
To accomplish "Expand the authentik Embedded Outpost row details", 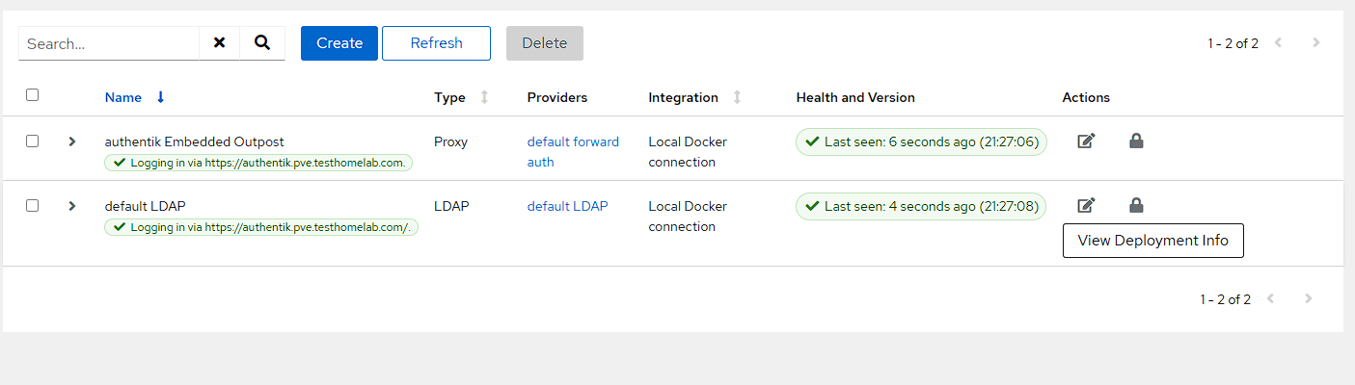I will pyautogui.click(x=71, y=141).
